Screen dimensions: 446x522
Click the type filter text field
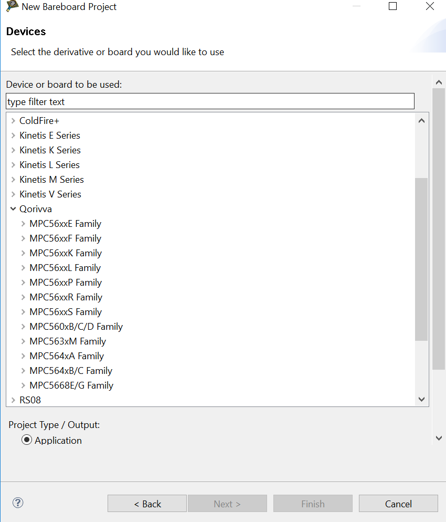[210, 101]
